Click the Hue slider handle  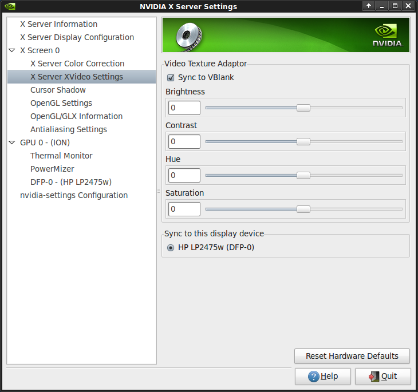pos(303,175)
